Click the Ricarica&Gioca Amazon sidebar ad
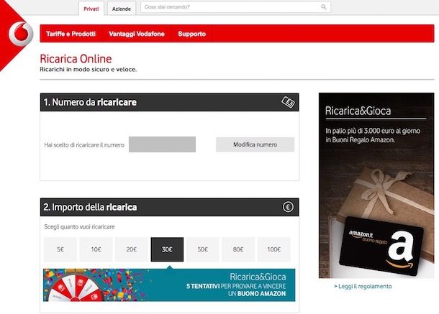 376,185
